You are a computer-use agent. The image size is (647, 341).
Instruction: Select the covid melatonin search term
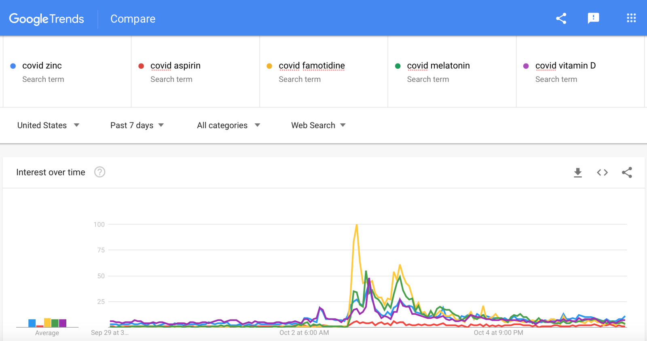(x=438, y=66)
